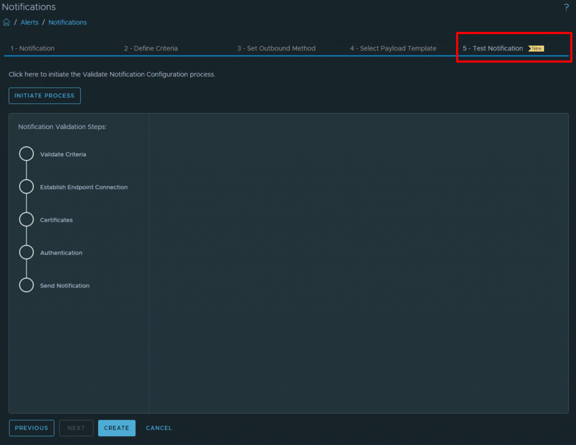576x445 pixels.
Task: Select the Establish Endpoint Connection step circle
Action: pyautogui.click(x=26, y=187)
